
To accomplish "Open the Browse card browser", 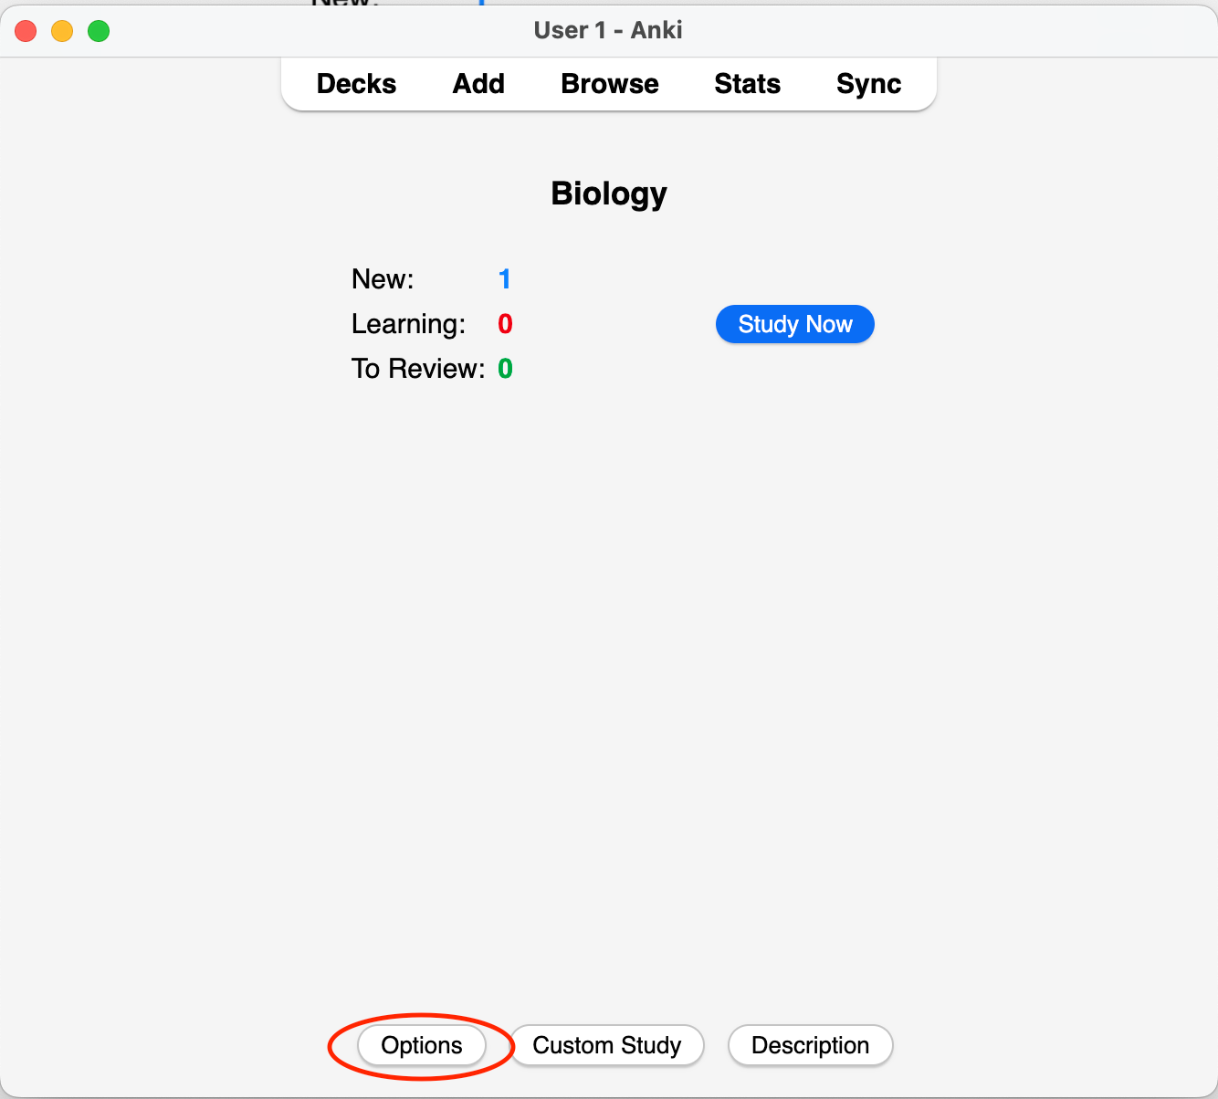I will [x=610, y=84].
